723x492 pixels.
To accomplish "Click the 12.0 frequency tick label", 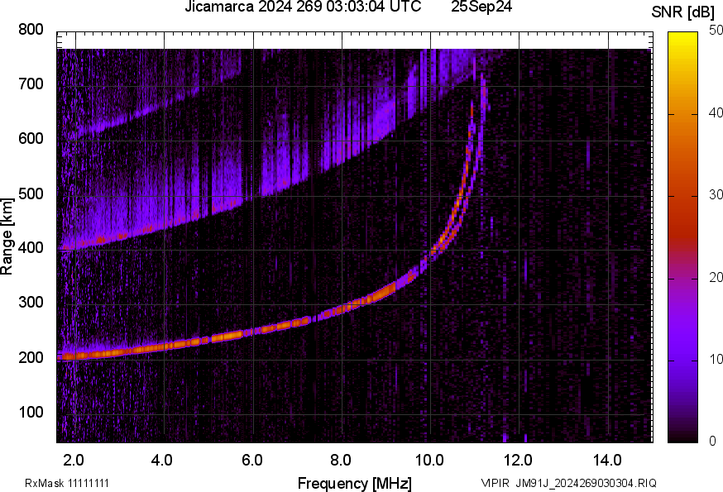I will click(518, 460).
